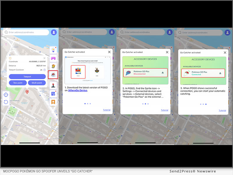
Task: Open the iWhereGo Genius link
Action: 78,90
